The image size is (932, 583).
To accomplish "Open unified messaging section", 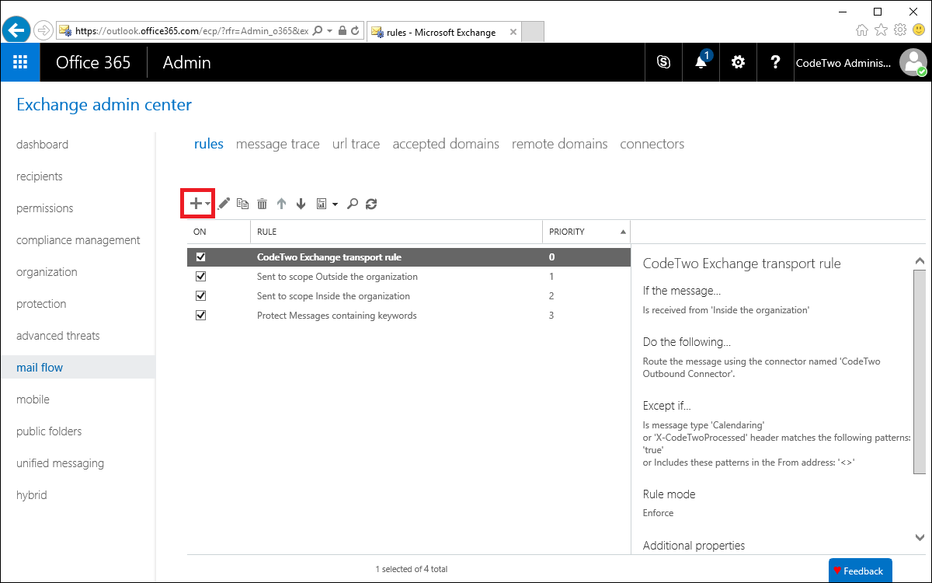I will [x=60, y=463].
